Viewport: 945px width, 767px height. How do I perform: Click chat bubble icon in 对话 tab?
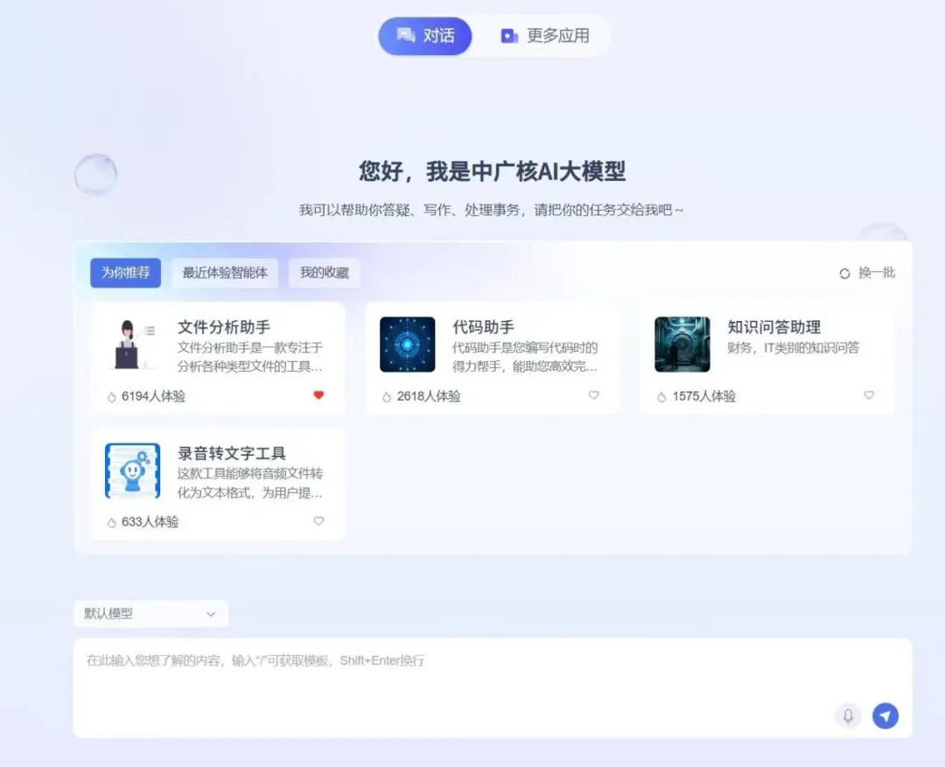(406, 36)
